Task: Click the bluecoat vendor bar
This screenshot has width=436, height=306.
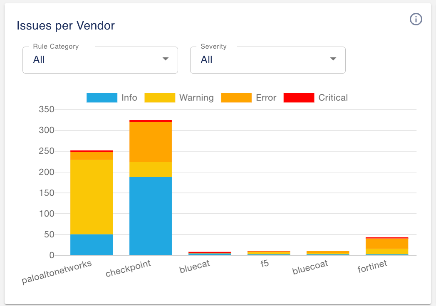Action: [x=328, y=253]
